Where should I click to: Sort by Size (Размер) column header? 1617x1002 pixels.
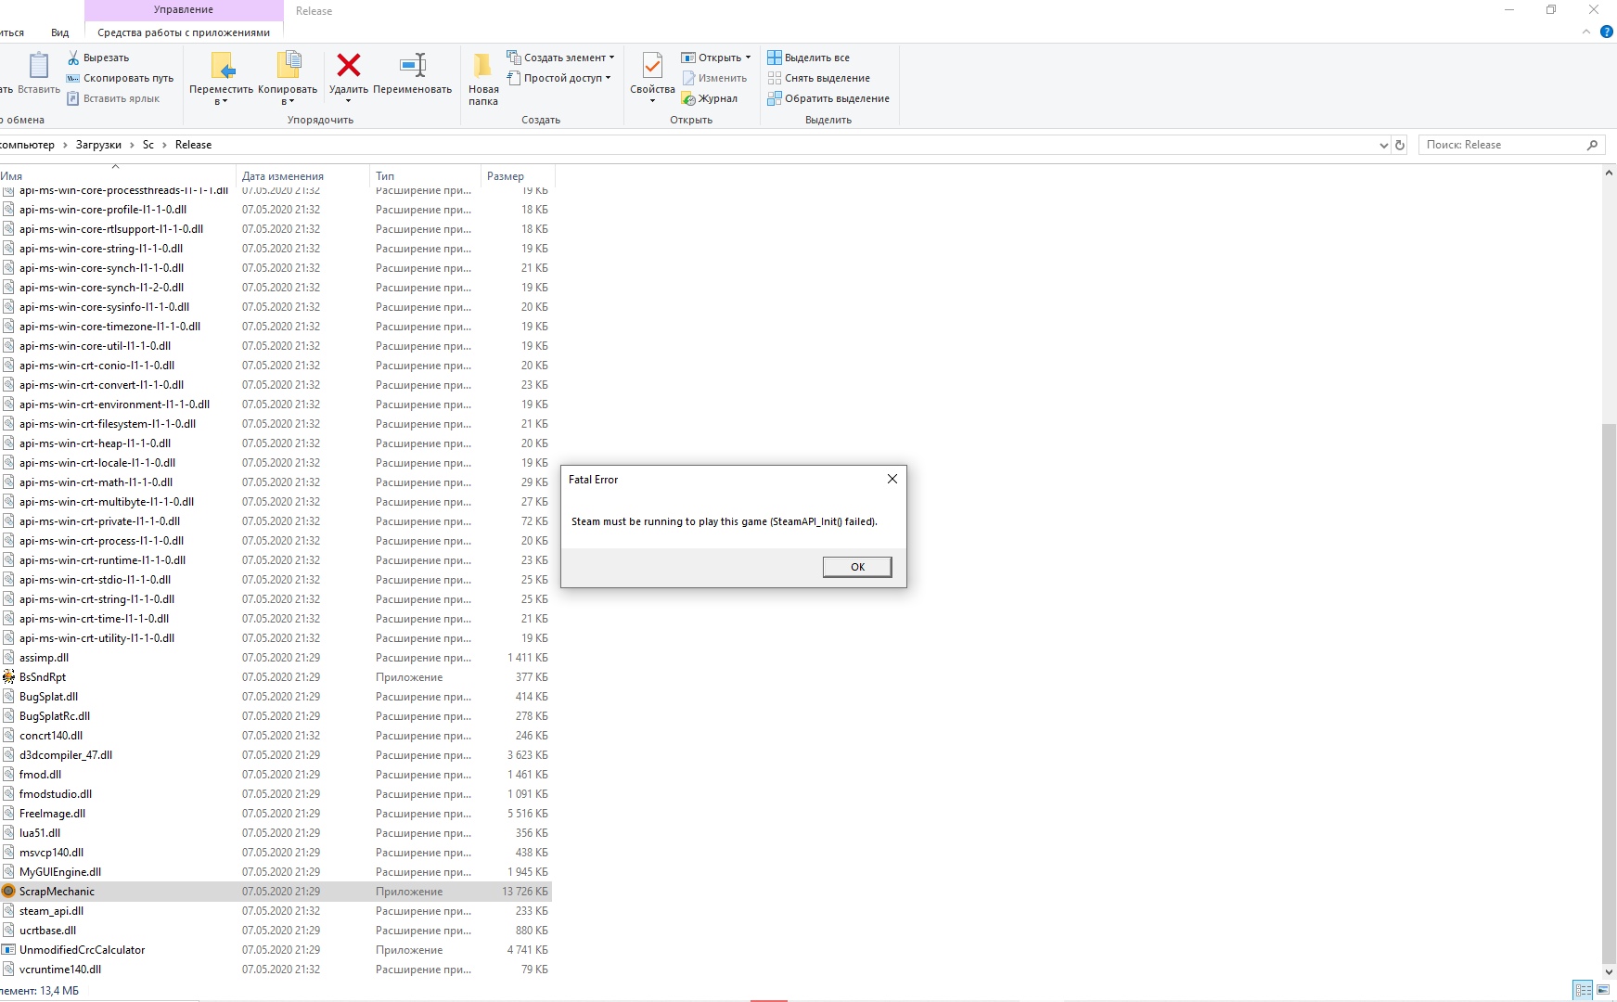coord(518,175)
